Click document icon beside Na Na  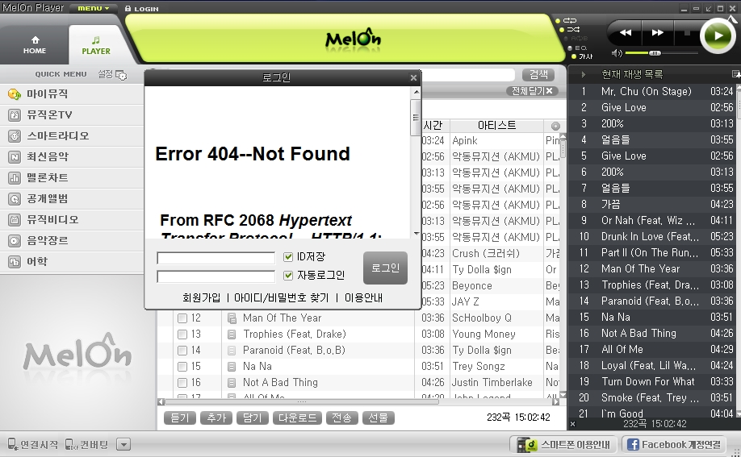232,367
